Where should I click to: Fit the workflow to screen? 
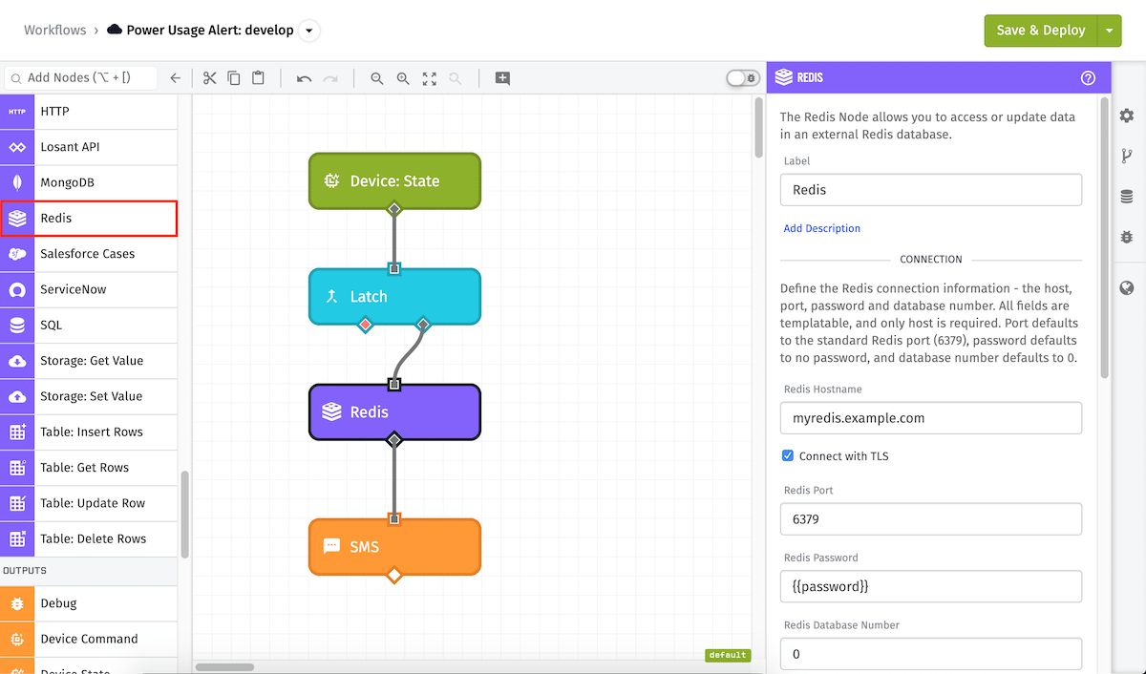pyautogui.click(x=430, y=78)
